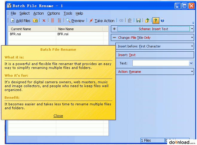Click the Current Name column header

[32, 29]
